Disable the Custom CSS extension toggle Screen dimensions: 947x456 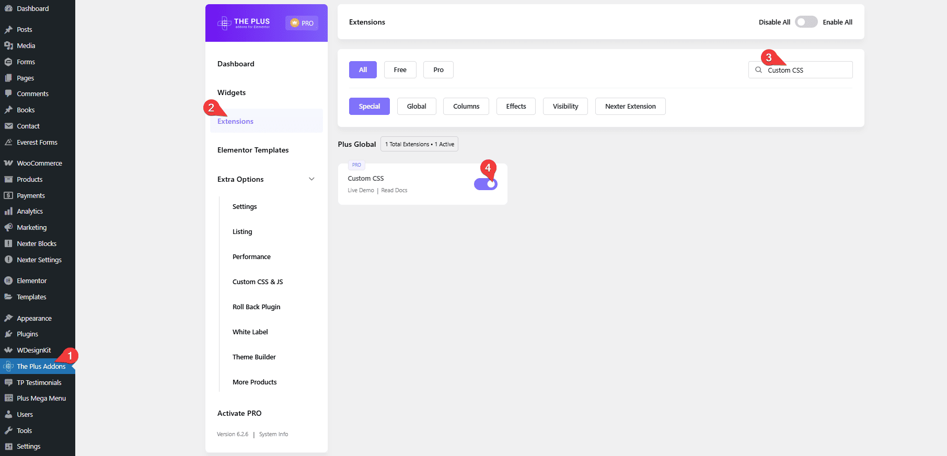tap(486, 184)
